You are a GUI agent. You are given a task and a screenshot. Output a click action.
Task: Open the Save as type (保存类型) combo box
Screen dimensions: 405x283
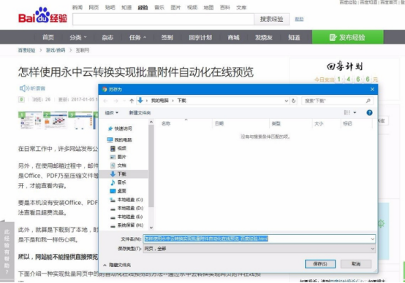click(x=259, y=249)
